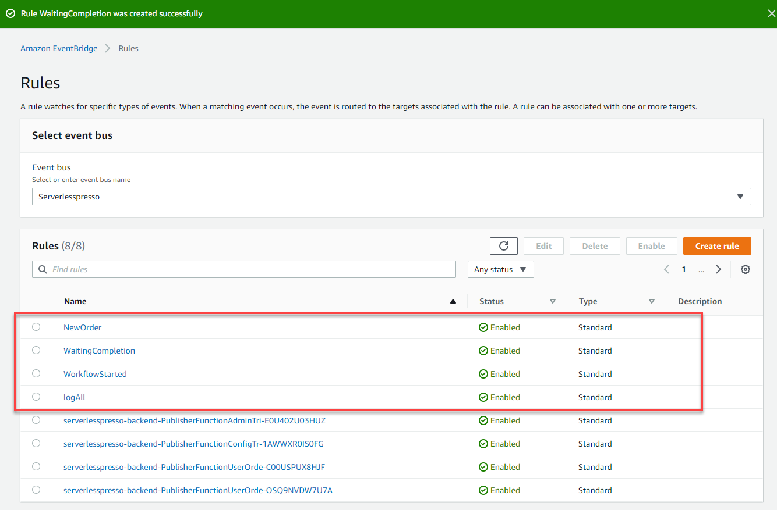Click the Edit button
This screenshot has height=510, width=777.
[543, 246]
